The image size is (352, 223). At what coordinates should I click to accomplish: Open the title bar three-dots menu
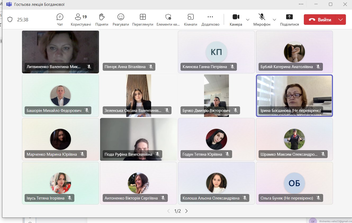coord(301,4)
